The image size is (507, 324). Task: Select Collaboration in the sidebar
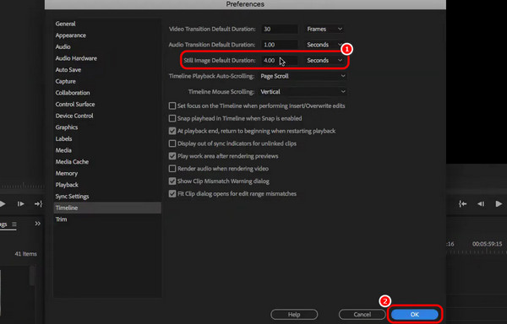point(73,93)
